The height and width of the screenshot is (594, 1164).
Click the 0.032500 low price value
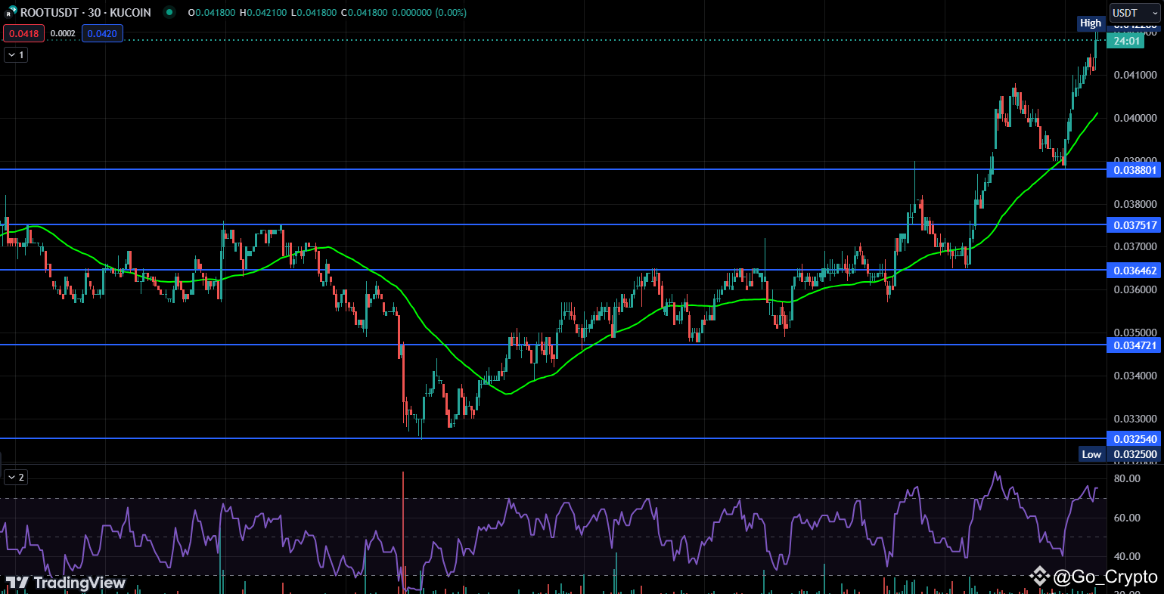tap(1135, 454)
